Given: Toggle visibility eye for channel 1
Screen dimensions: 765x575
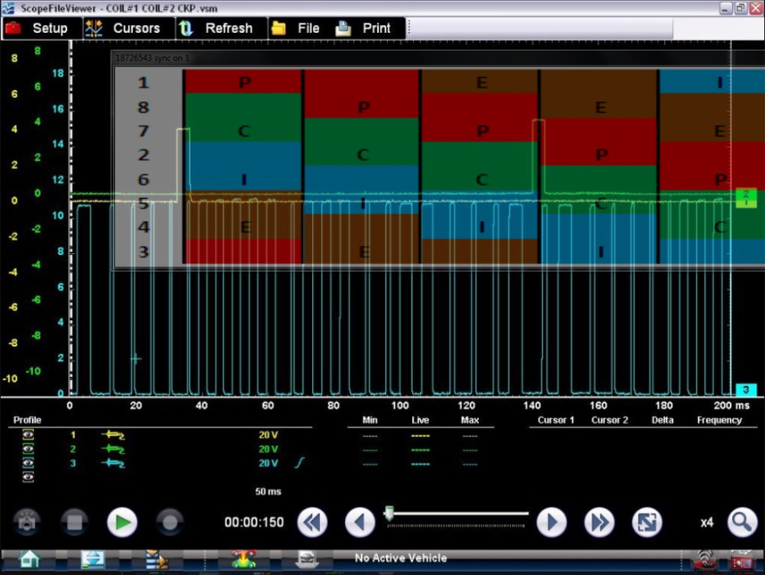Looking at the screenshot, I should (x=28, y=434).
